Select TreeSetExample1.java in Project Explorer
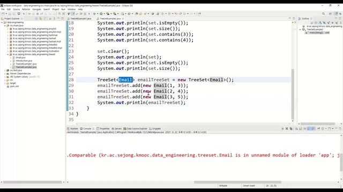 [26, 64]
